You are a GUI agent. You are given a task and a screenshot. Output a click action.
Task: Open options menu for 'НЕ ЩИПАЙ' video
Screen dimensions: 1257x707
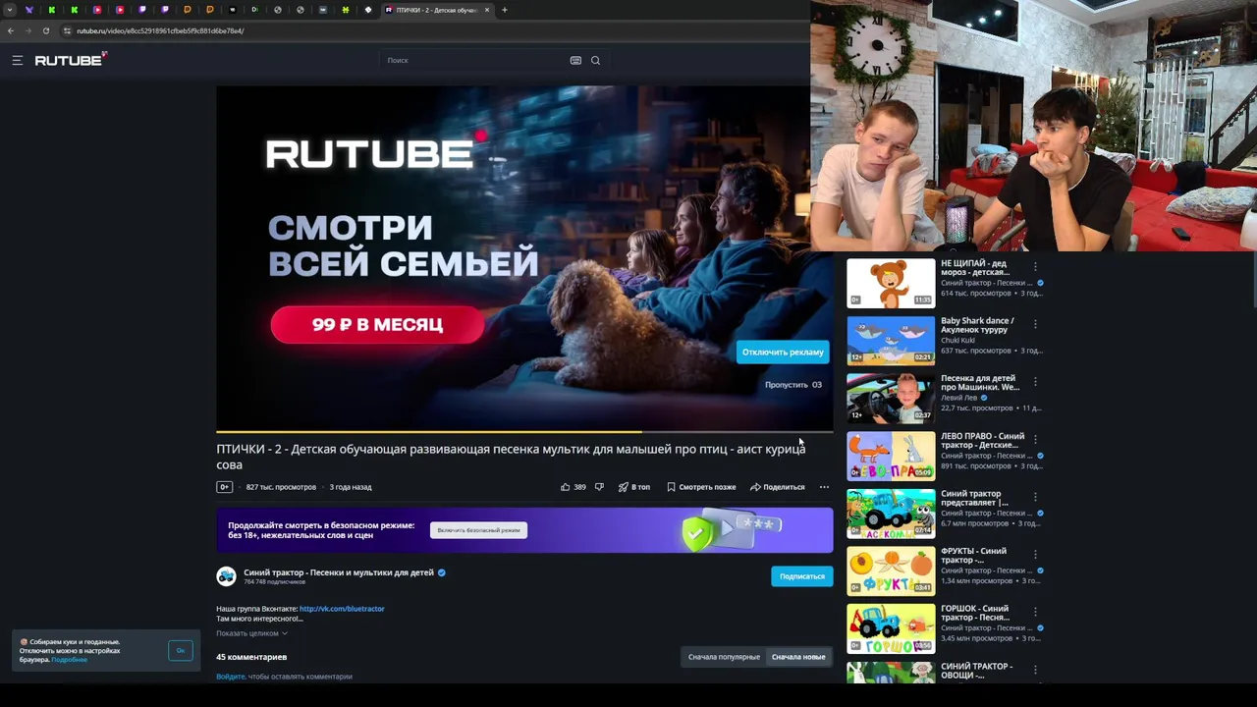click(1035, 266)
